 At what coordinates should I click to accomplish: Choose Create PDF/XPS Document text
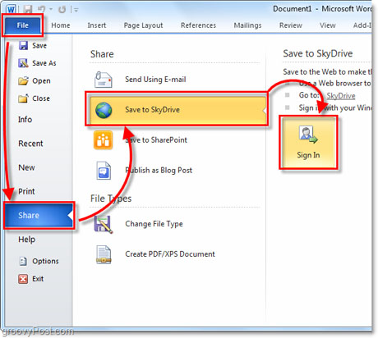[170, 254]
